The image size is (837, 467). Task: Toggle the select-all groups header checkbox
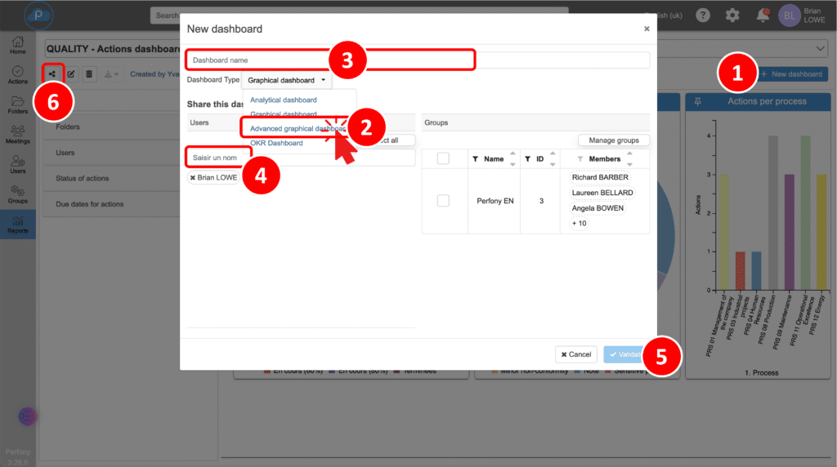[x=443, y=158]
